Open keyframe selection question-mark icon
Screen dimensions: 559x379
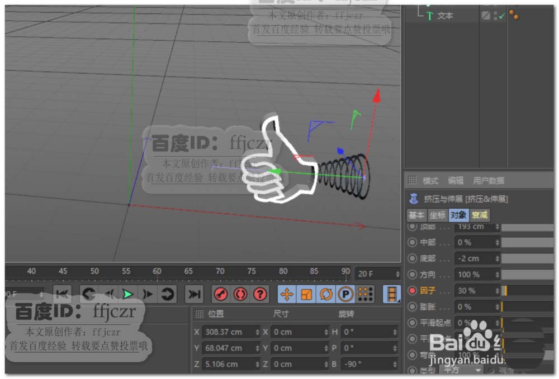[x=260, y=294]
